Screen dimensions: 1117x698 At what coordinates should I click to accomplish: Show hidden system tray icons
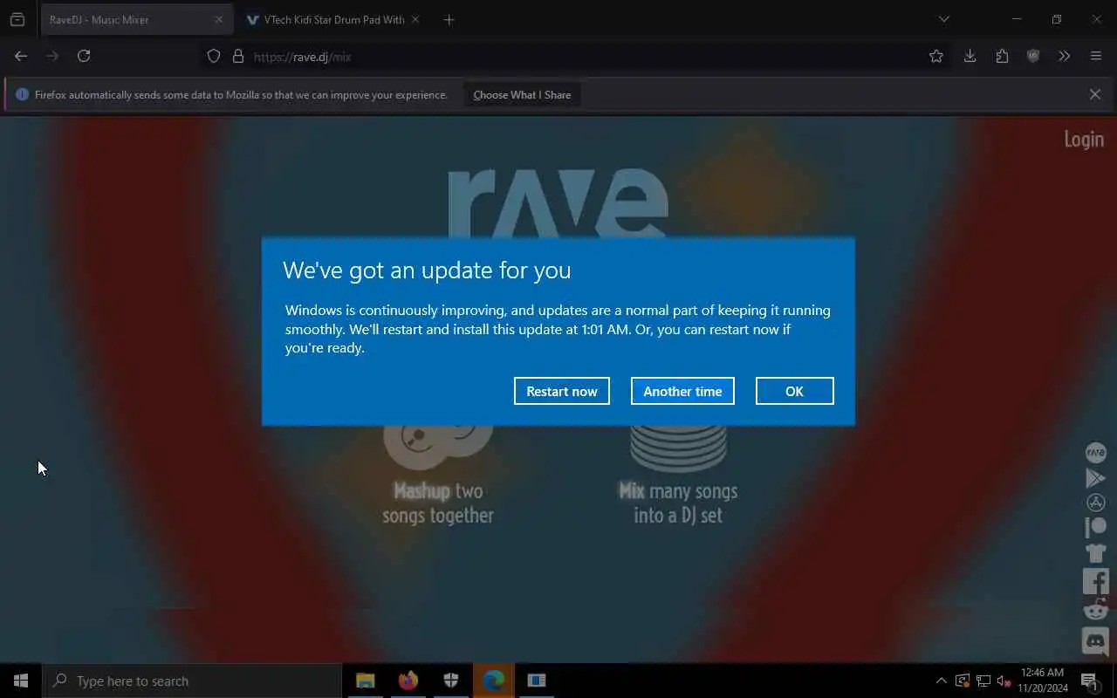pos(941,681)
